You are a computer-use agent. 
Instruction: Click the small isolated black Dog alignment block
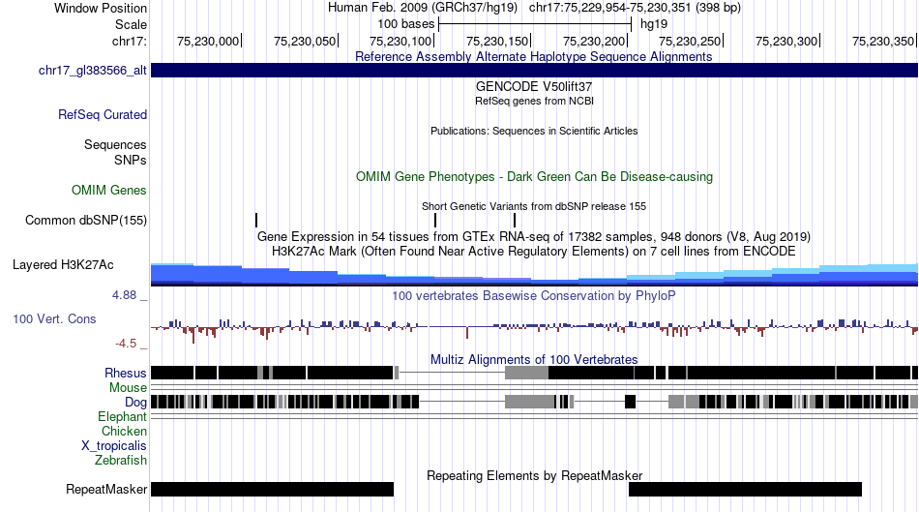coord(630,402)
